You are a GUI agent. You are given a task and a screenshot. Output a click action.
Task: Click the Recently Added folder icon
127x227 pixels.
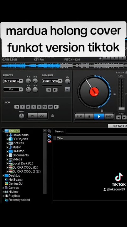pos(6,200)
